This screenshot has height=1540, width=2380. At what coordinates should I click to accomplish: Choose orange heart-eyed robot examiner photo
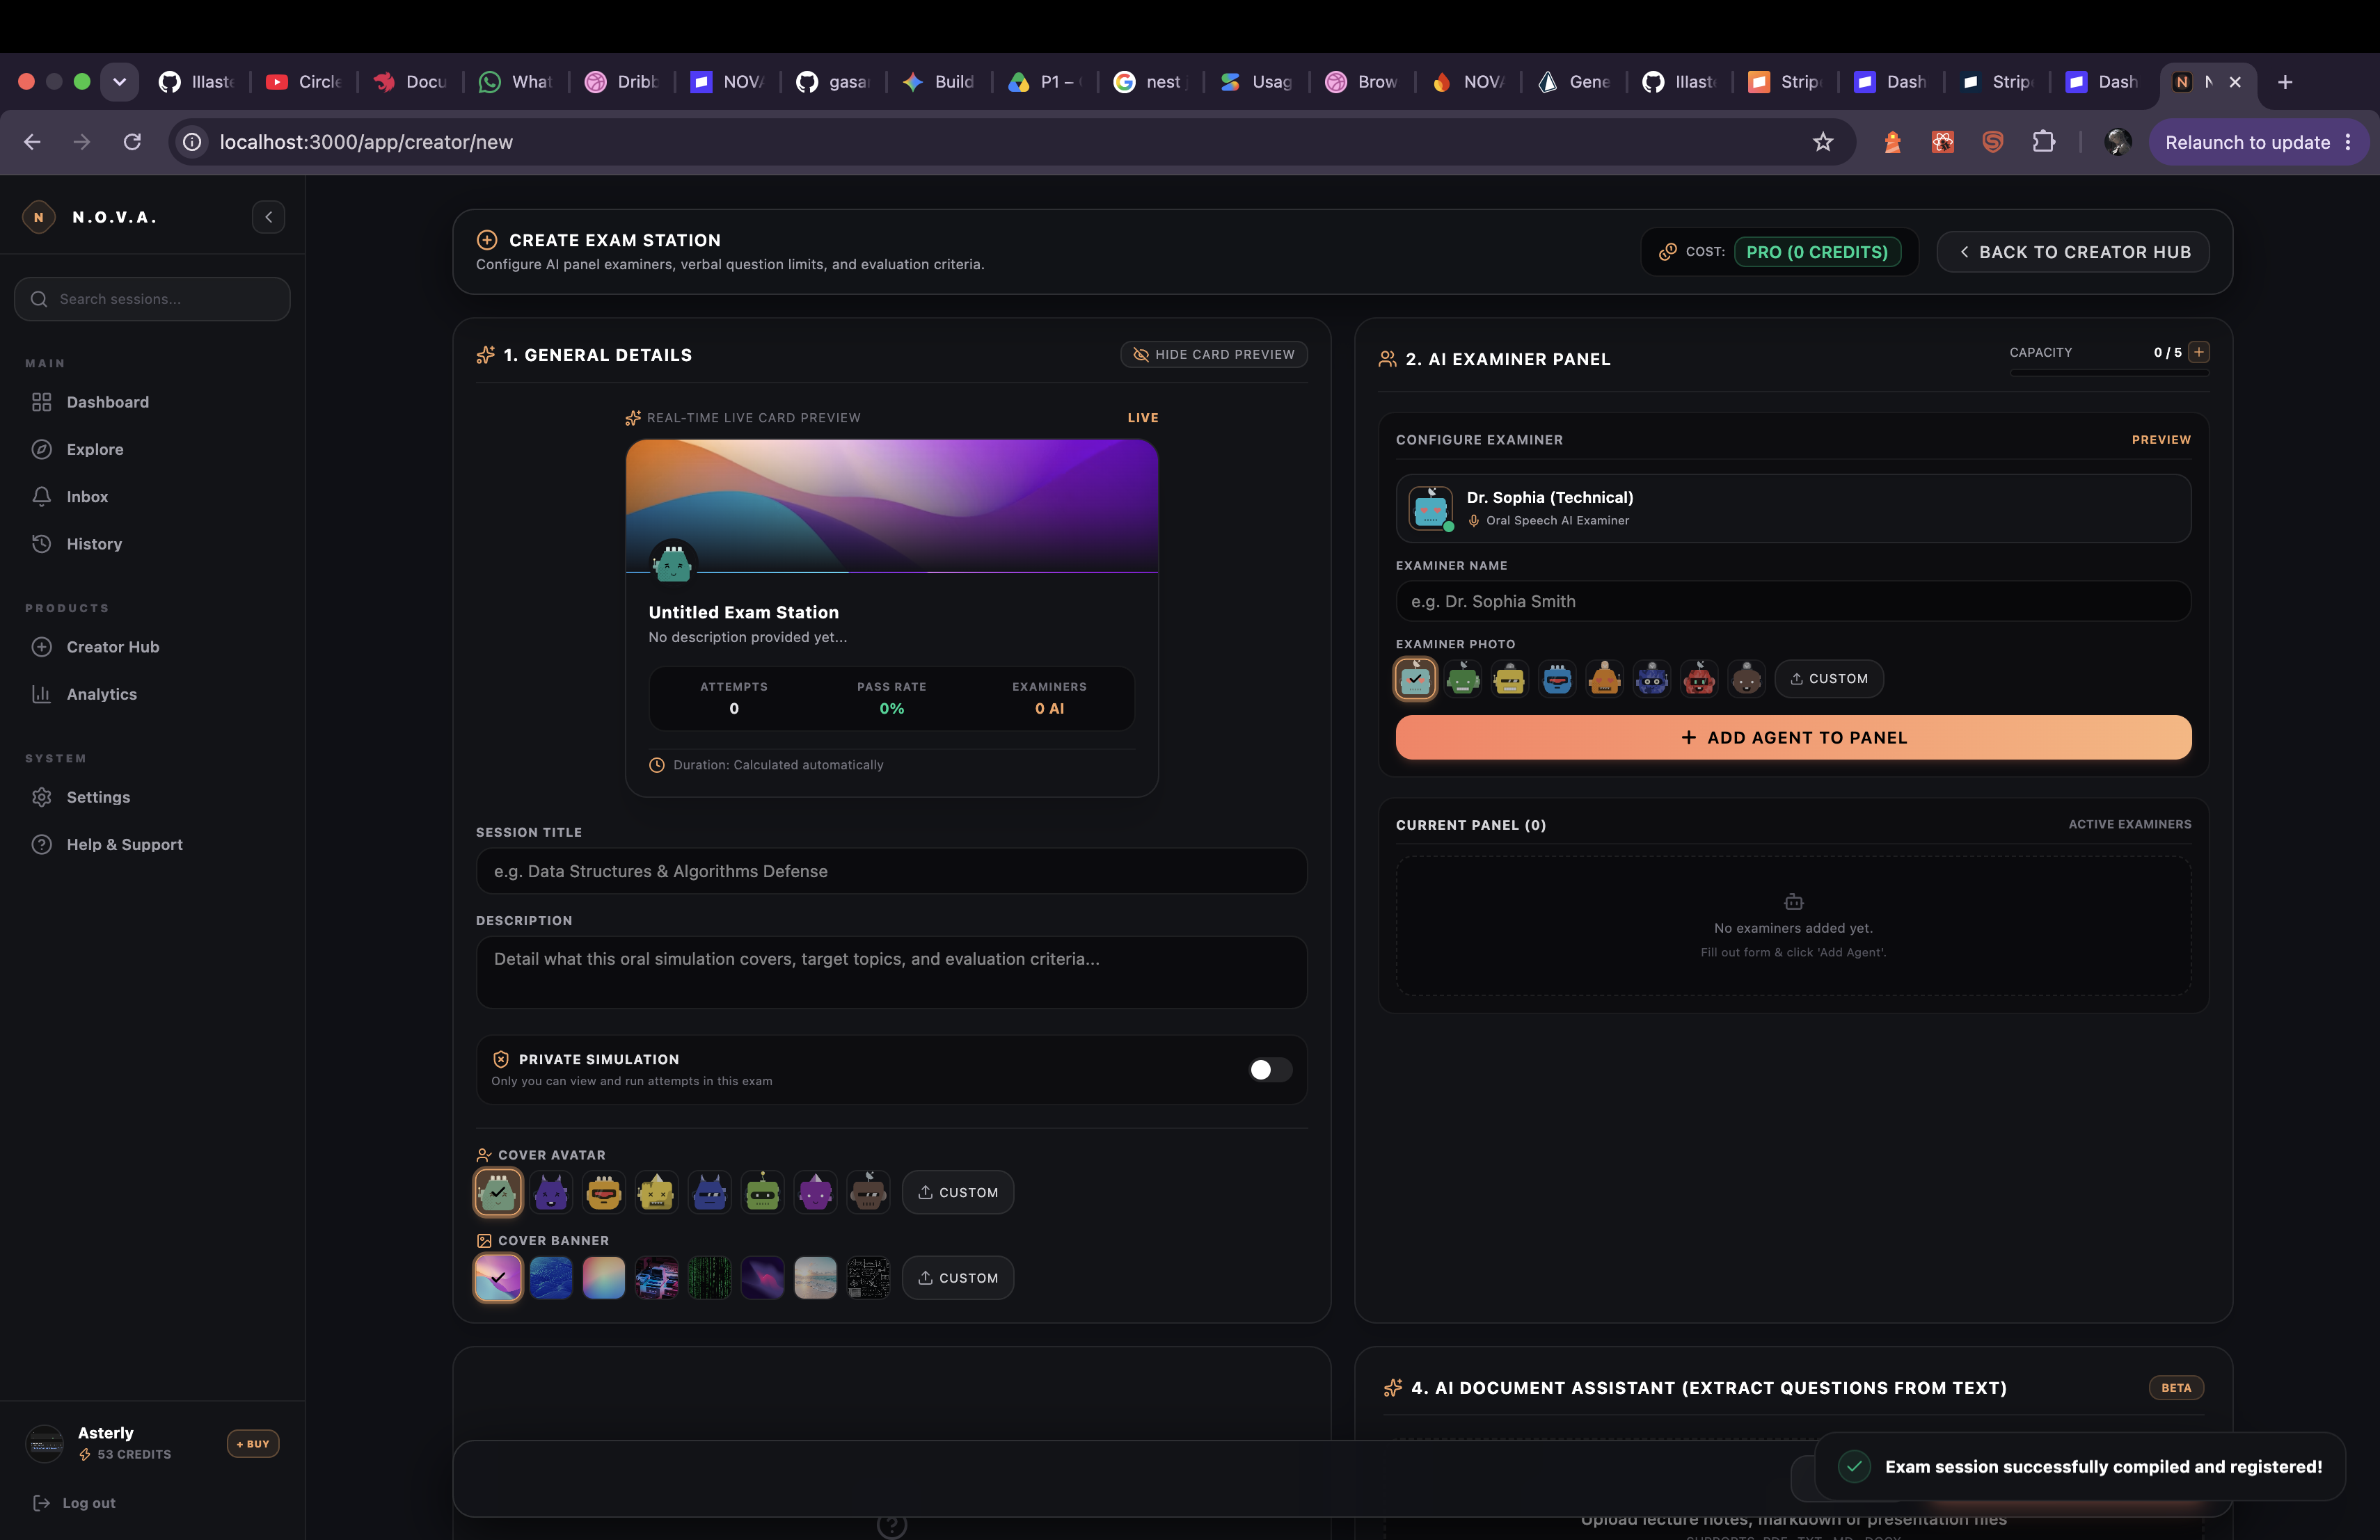1605,680
